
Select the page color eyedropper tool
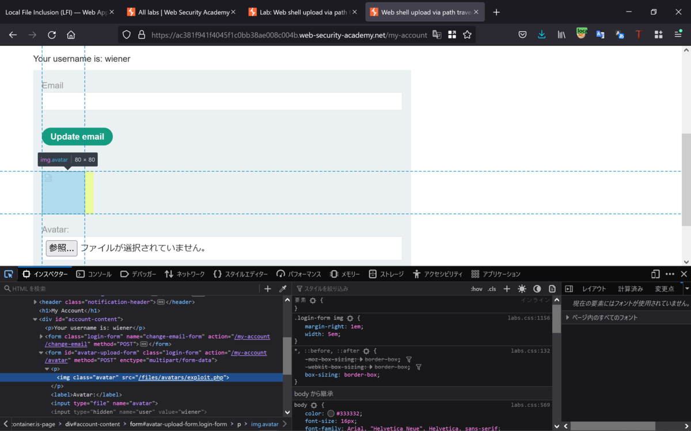click(x=283, y=288)
